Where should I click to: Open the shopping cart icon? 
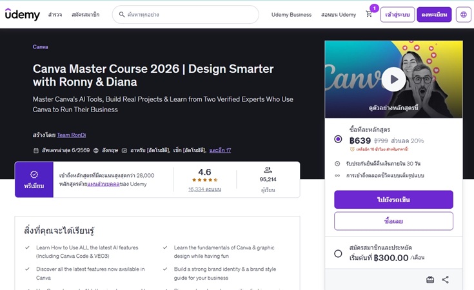click(369, 14)
